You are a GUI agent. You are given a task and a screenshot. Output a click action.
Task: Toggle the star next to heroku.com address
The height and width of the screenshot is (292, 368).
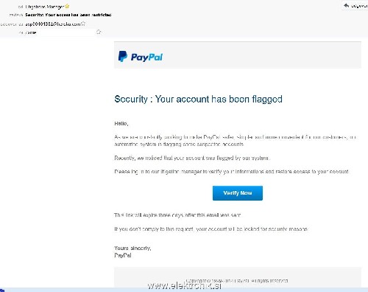(83, 24)
